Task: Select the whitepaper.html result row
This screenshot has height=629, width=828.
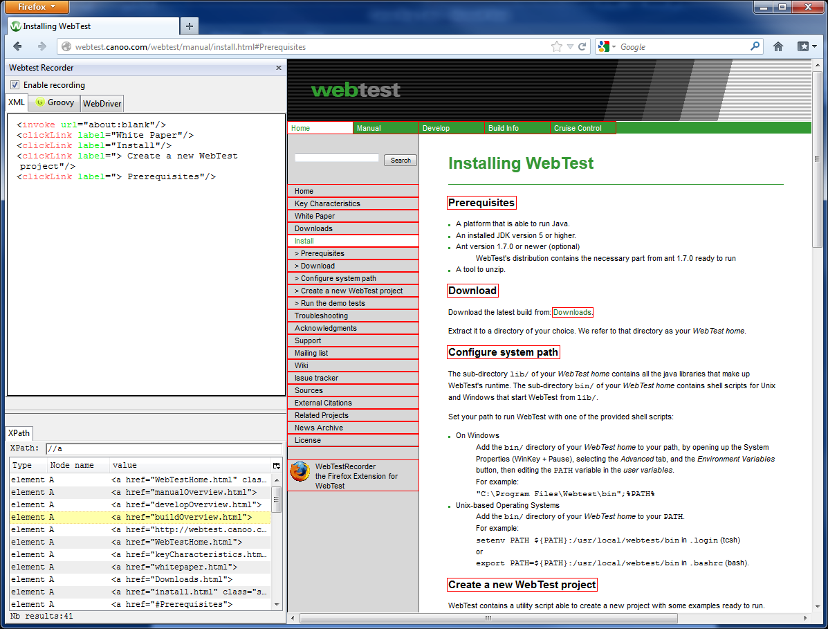Action: point(140,567)
